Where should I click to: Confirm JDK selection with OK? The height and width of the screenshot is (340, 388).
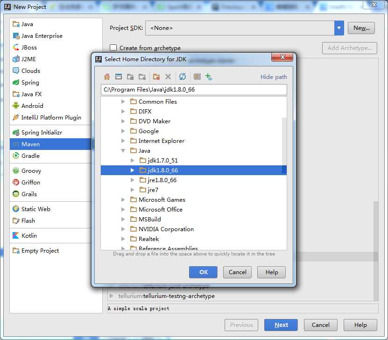(203, 272)
